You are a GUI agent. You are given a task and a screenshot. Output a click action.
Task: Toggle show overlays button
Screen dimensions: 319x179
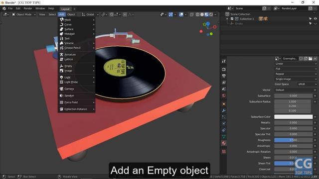pyautogui.click(x=181, y=14)
